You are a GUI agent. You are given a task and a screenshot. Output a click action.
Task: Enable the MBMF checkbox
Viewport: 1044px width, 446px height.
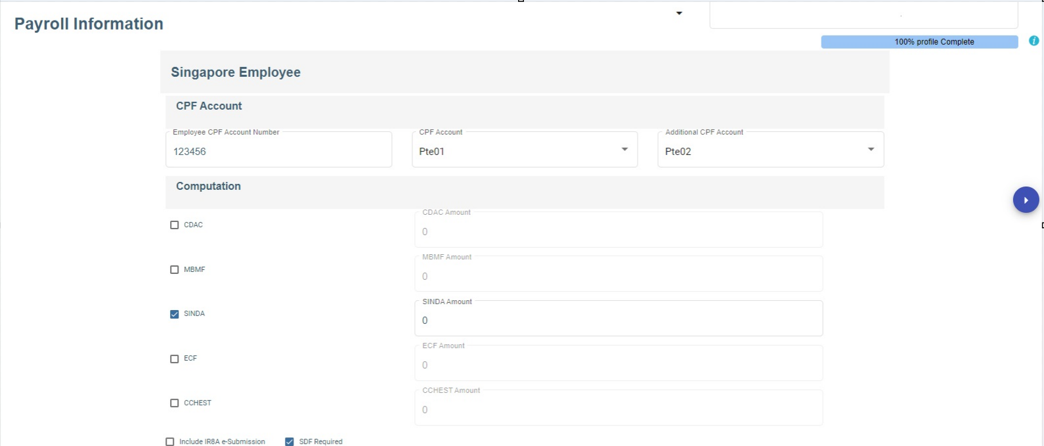(175, 270)
